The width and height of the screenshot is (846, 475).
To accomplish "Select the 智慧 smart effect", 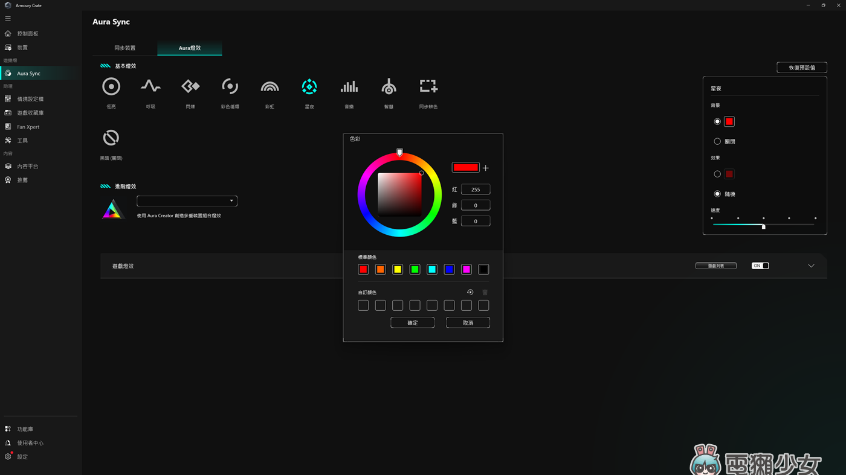I will 389,87.
